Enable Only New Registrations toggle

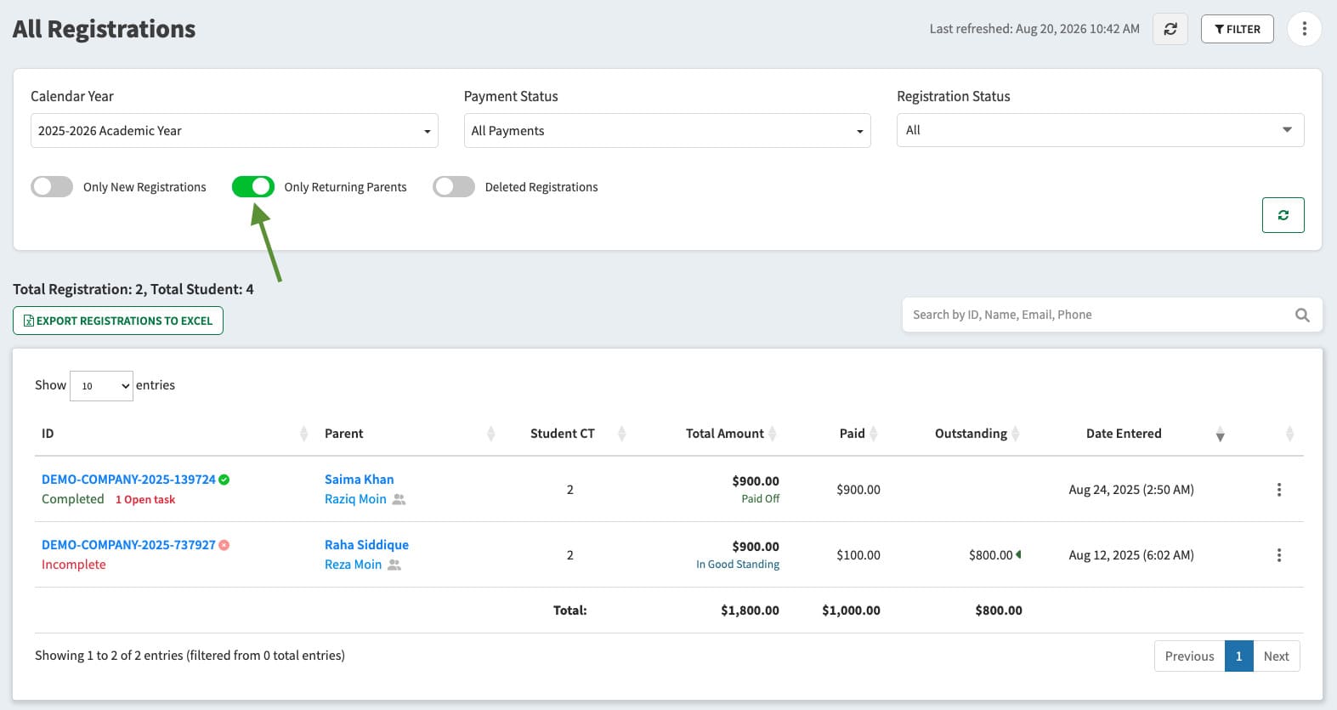[52, 187]
